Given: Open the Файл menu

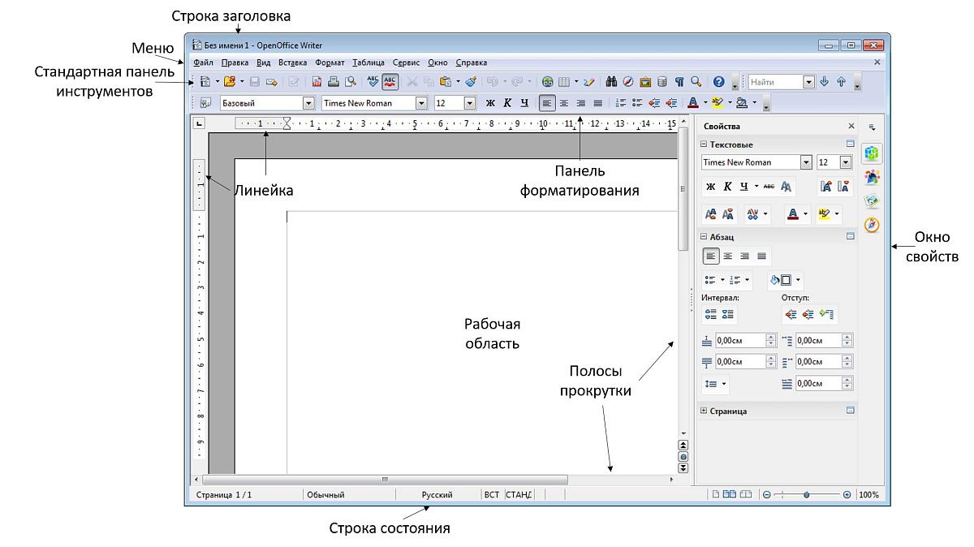Looking at the screenshot, I should (x=204, y=62).
